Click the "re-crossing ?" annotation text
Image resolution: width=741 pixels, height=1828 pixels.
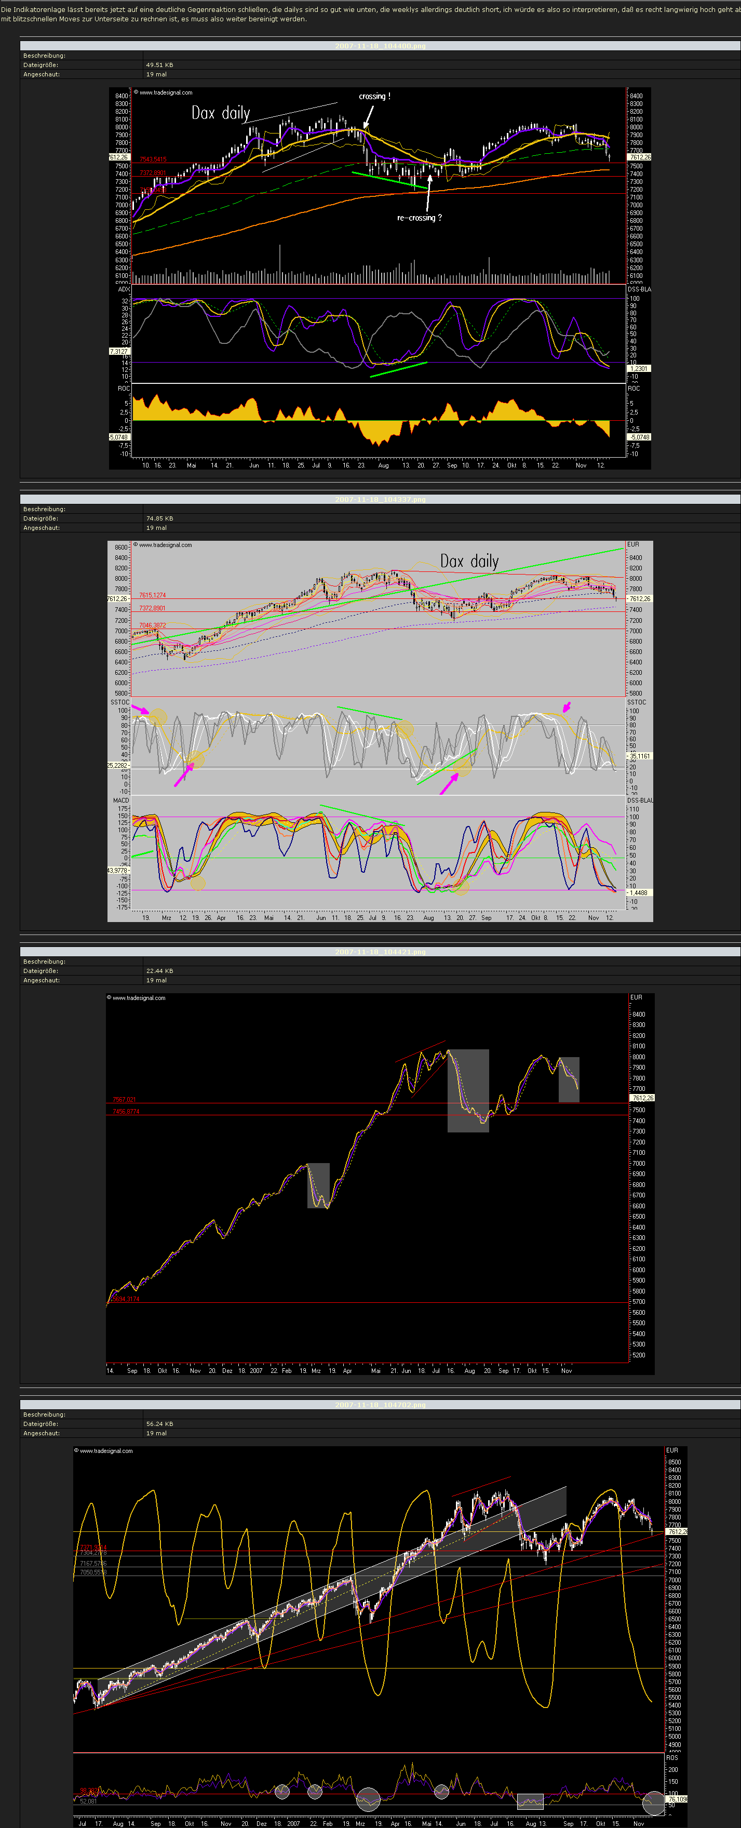pos(419,218)
